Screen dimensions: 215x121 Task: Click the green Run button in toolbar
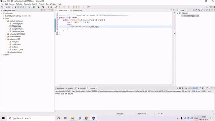[34, 7]
